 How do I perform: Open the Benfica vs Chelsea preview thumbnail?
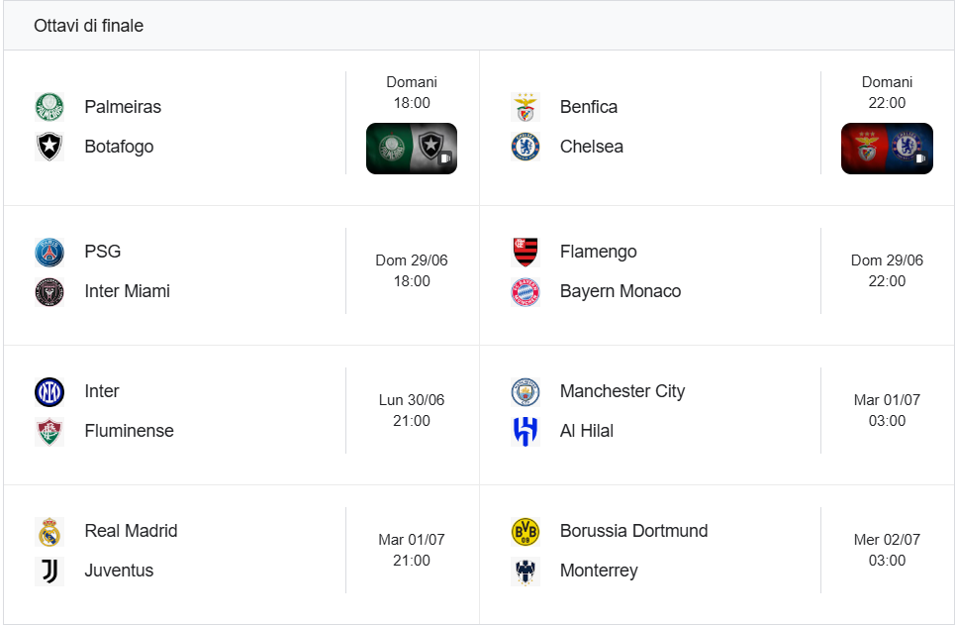click(887, 149)
